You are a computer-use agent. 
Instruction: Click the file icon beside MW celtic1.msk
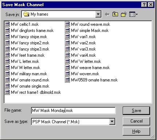click(7, 24)
